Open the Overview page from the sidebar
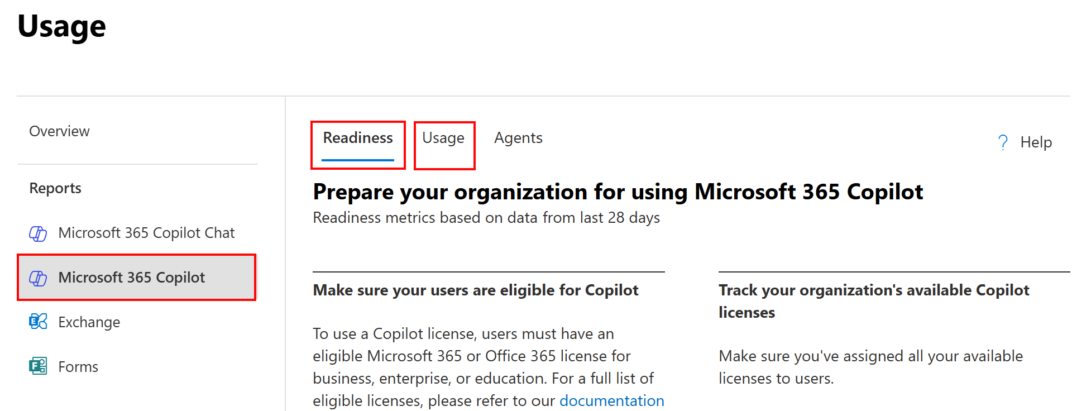 pos(59,131)
